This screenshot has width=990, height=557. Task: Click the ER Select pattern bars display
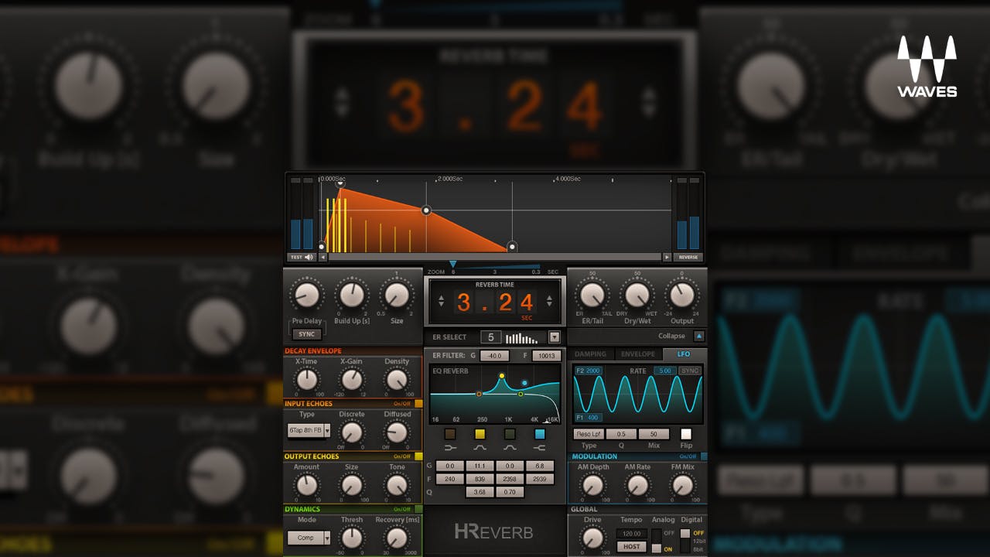tap(521, 337)
